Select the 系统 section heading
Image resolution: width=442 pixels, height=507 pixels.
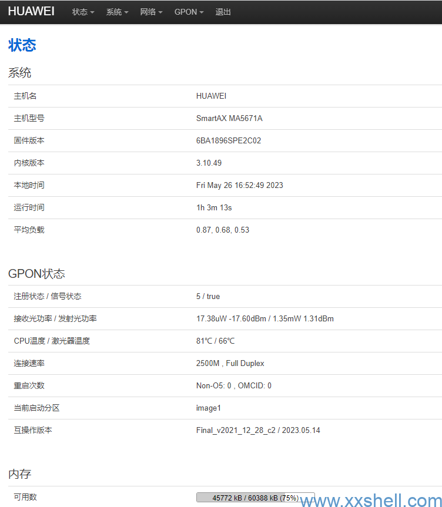20,73
